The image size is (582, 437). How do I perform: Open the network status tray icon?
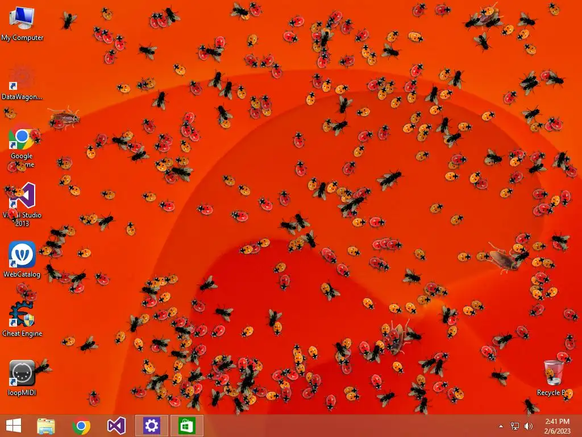point(515,426)
